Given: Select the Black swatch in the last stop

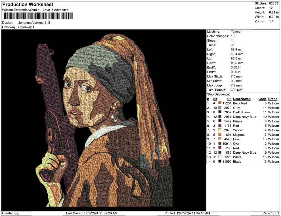Looking at the screenshot, I should (220, 162).
